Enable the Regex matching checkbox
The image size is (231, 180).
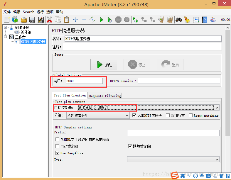point(190,116)
